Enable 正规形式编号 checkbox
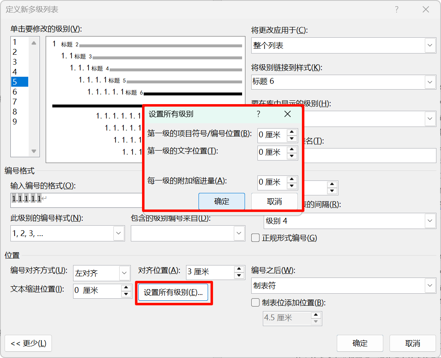Image resolution: width=441 pixels, height=358 pixels. point(256,238)
